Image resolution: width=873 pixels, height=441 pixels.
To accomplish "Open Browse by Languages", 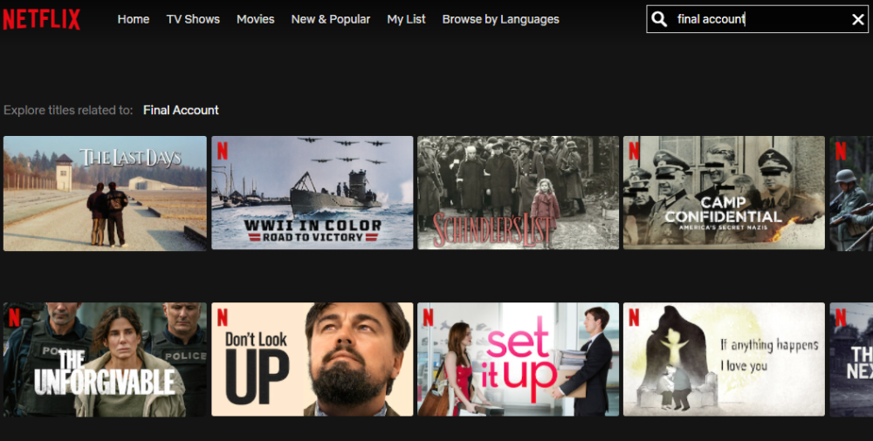I will pyautogui.click(x=500, y=19).
